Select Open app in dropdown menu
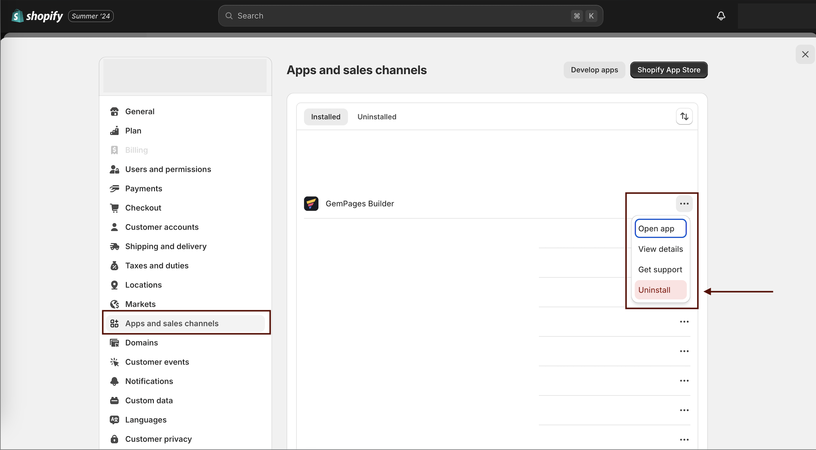This screenshot has width=816, height=450. click(x=660, y=229)
